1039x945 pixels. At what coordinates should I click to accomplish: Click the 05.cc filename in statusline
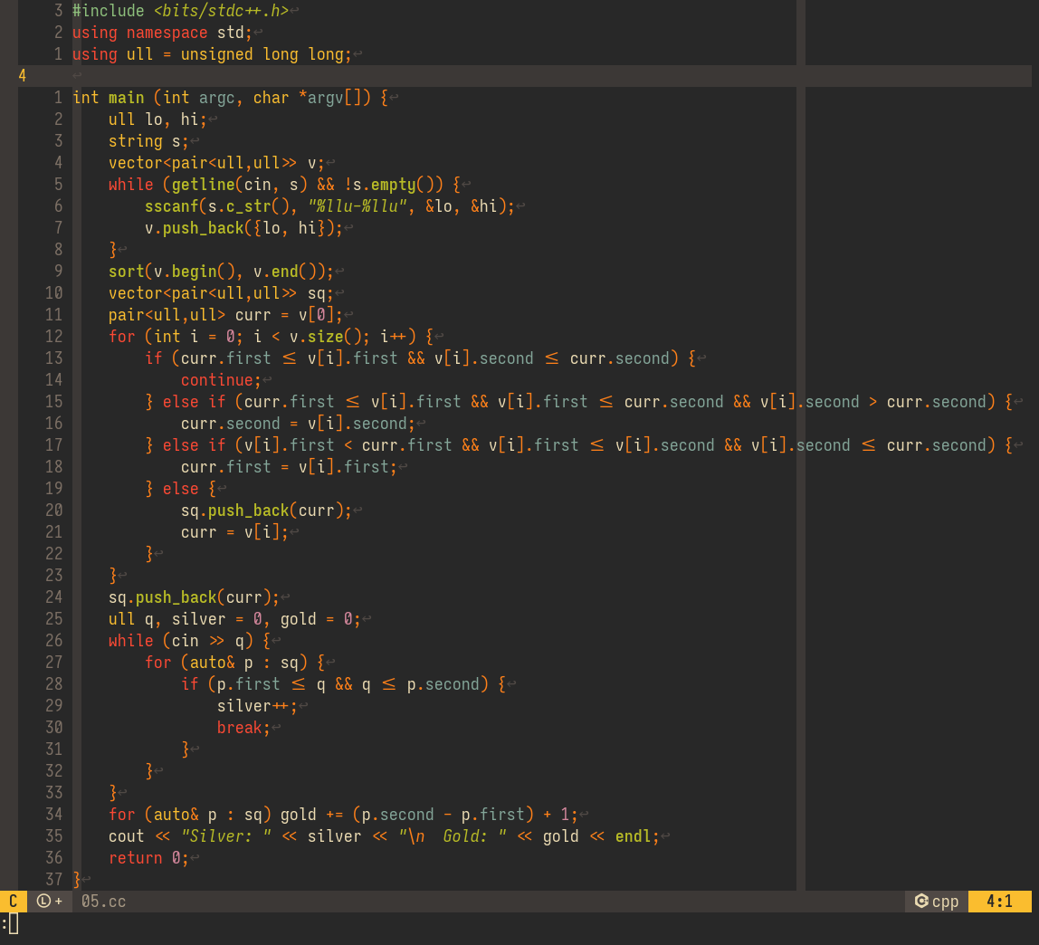103,902
